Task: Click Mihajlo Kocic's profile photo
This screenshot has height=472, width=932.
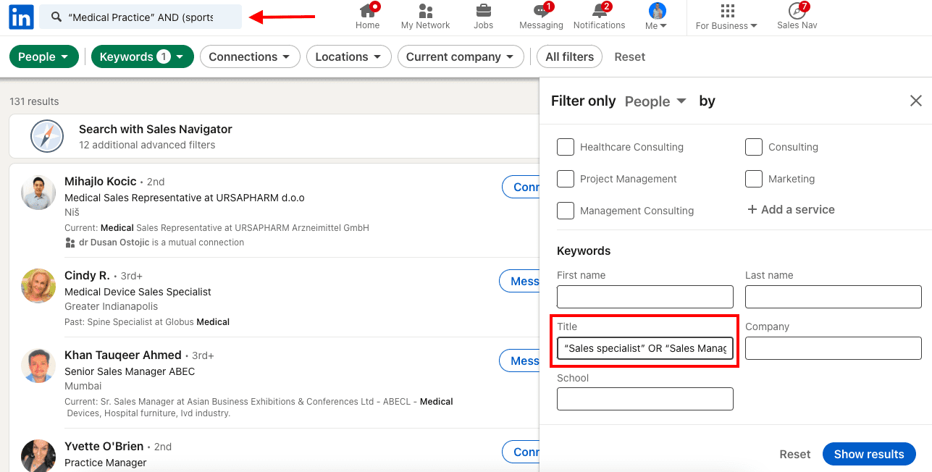Action: pyautogui.click(x=38, y=192)
